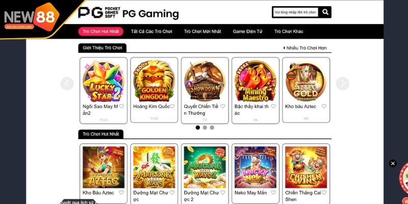Focus the game name search field

point(296,12)
